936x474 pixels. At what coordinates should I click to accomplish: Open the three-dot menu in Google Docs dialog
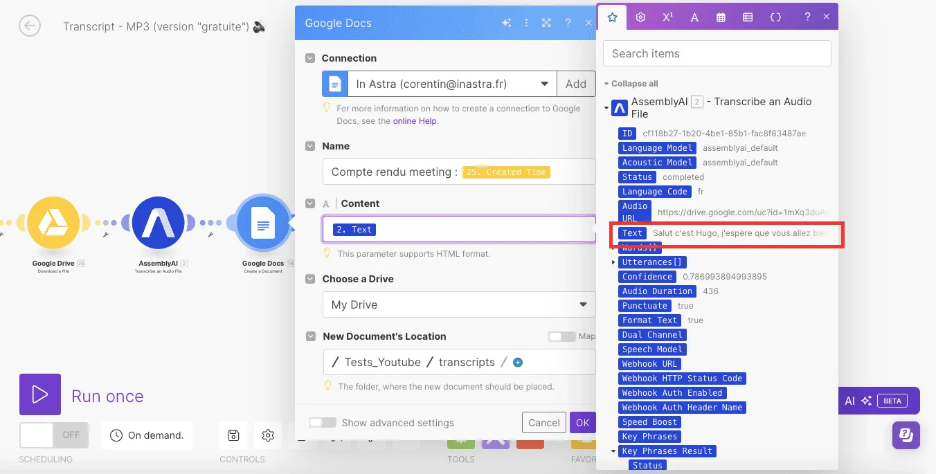click(x=527, y=23)
